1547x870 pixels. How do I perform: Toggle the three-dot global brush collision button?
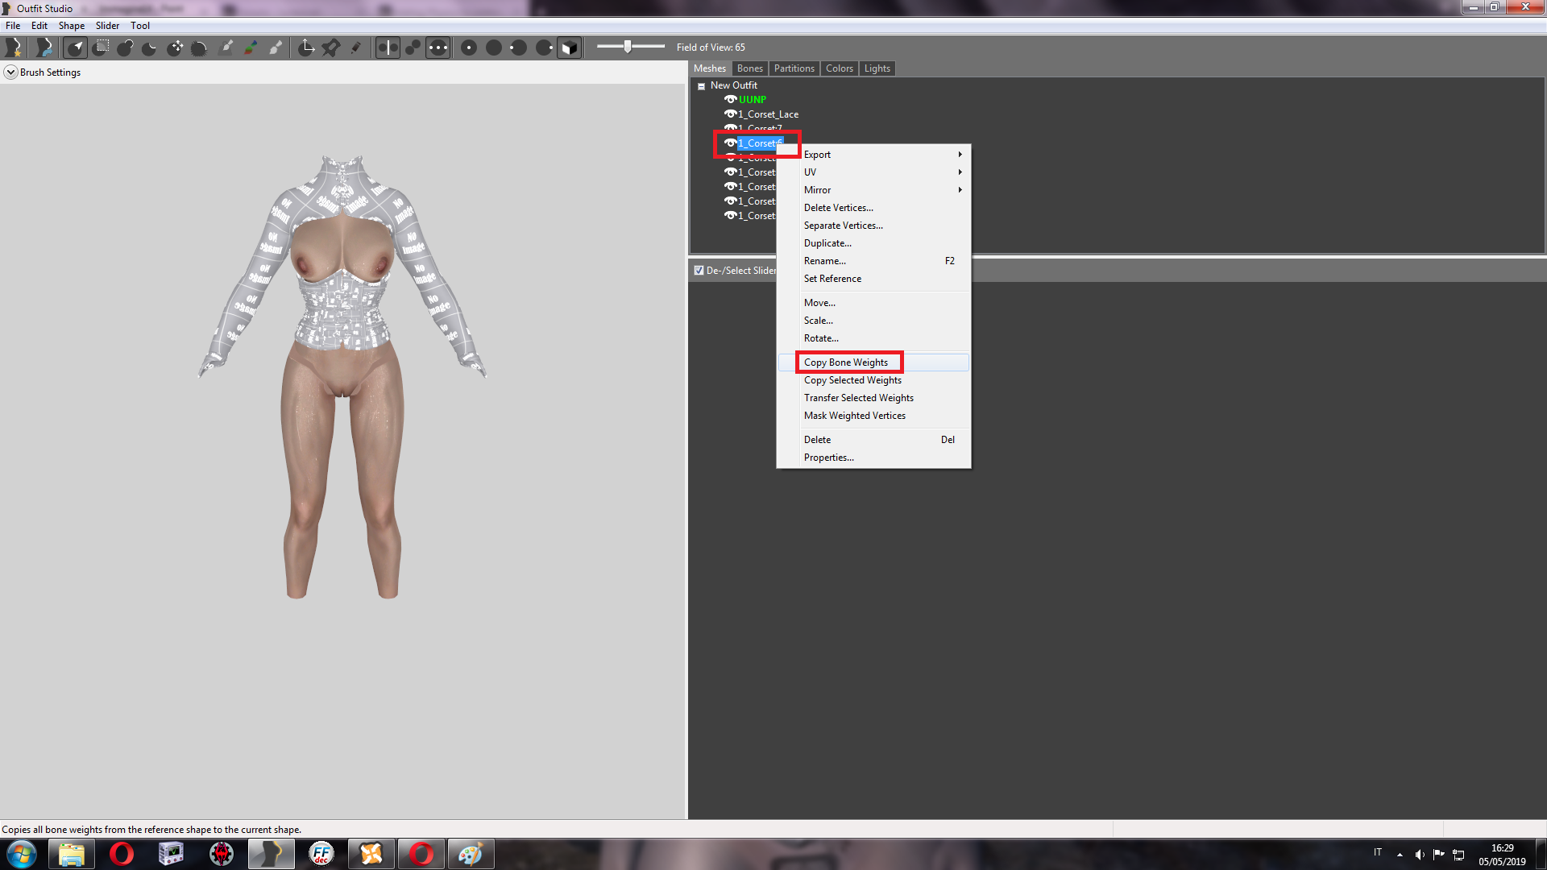pos(438,48)
